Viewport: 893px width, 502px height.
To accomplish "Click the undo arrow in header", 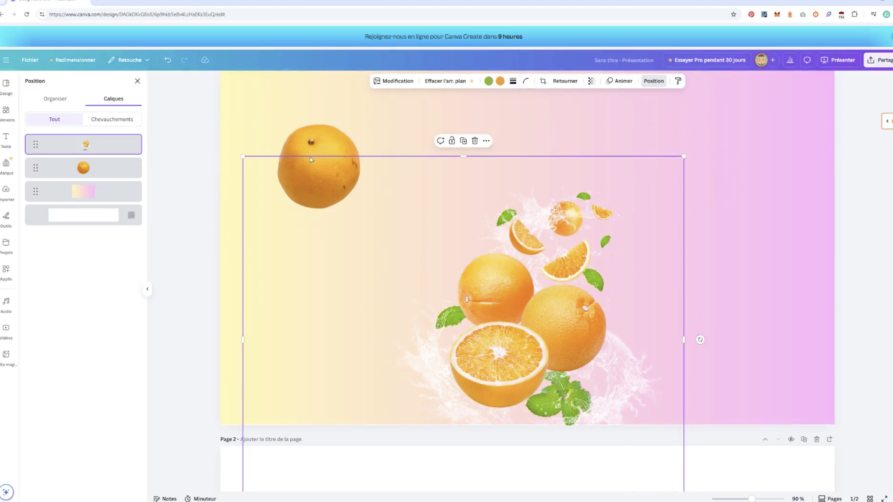I will (168, 60).
